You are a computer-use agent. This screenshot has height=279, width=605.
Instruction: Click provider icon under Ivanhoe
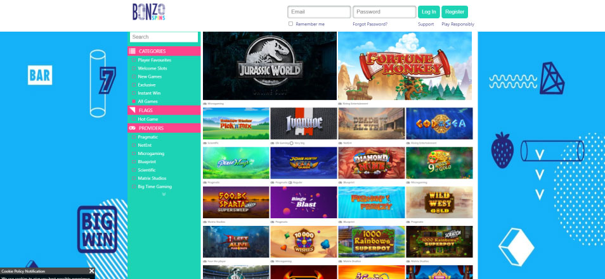point(273,143)
